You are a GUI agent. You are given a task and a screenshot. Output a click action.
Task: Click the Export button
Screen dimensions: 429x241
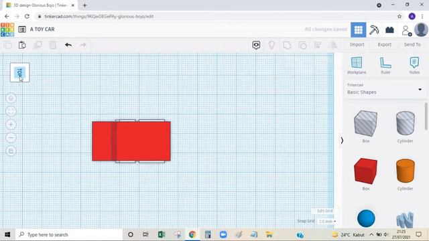(x=385, y=45)
